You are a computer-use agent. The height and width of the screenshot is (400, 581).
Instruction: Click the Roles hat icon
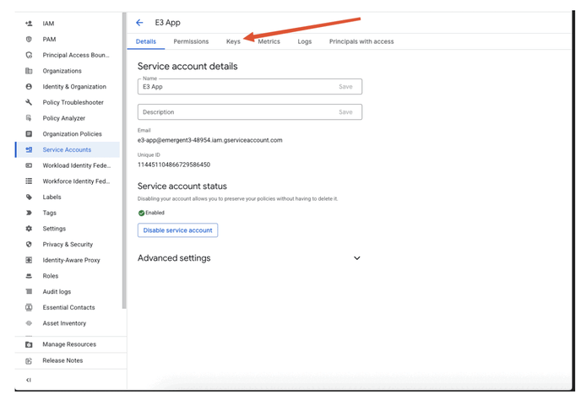click(x=29, y=276)
